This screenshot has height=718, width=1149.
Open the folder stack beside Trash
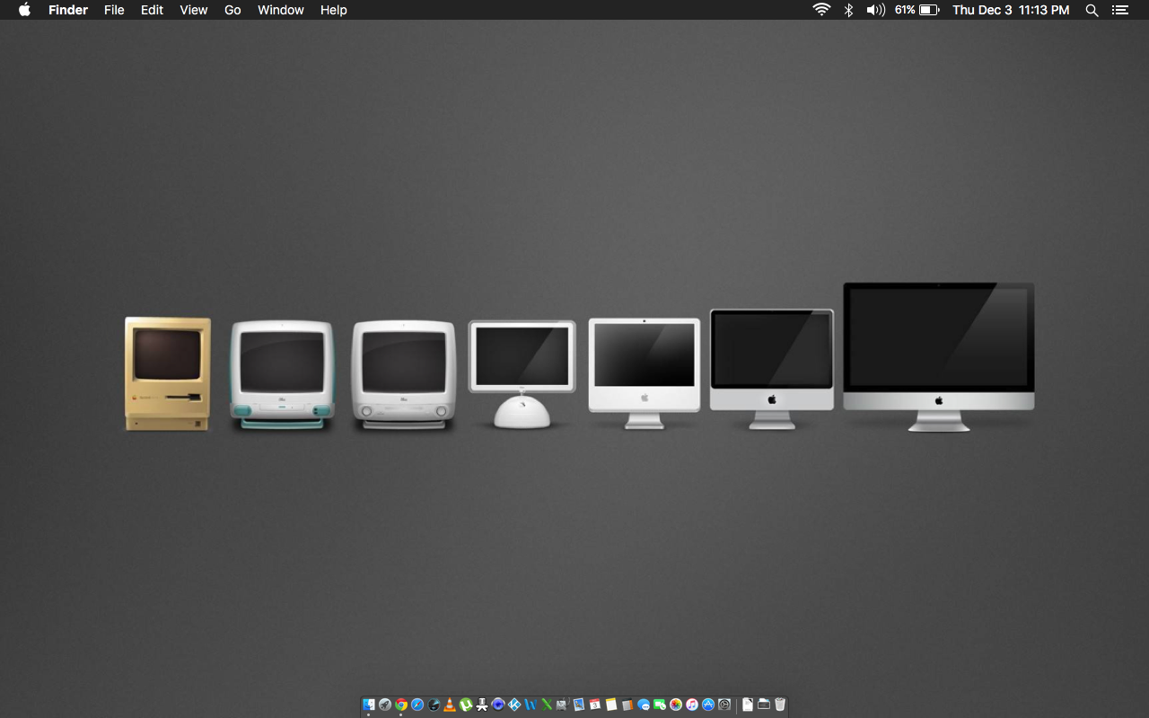tap(764, 705)
